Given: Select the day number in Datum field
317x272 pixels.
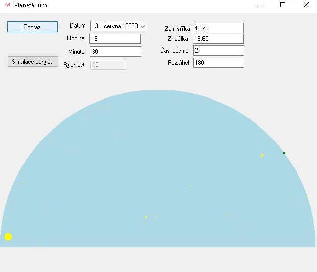Looking at the screenshot, I should [x=97, y=26].
